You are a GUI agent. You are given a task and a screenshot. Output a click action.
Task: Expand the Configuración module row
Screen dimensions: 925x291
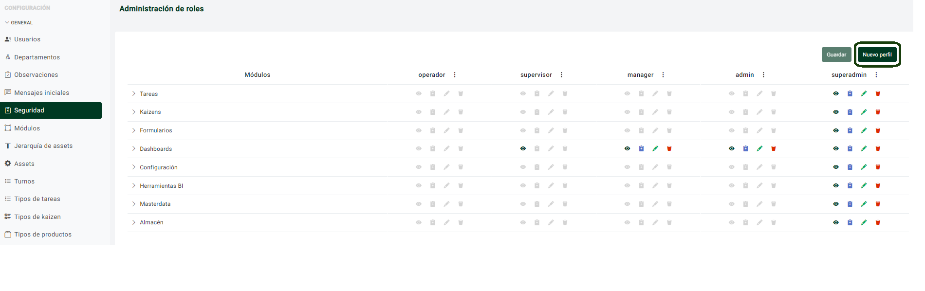[x=133, y=167]
